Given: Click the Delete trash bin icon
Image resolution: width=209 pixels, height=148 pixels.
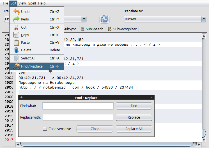Looking at the screenshot, I should [16, 50].
